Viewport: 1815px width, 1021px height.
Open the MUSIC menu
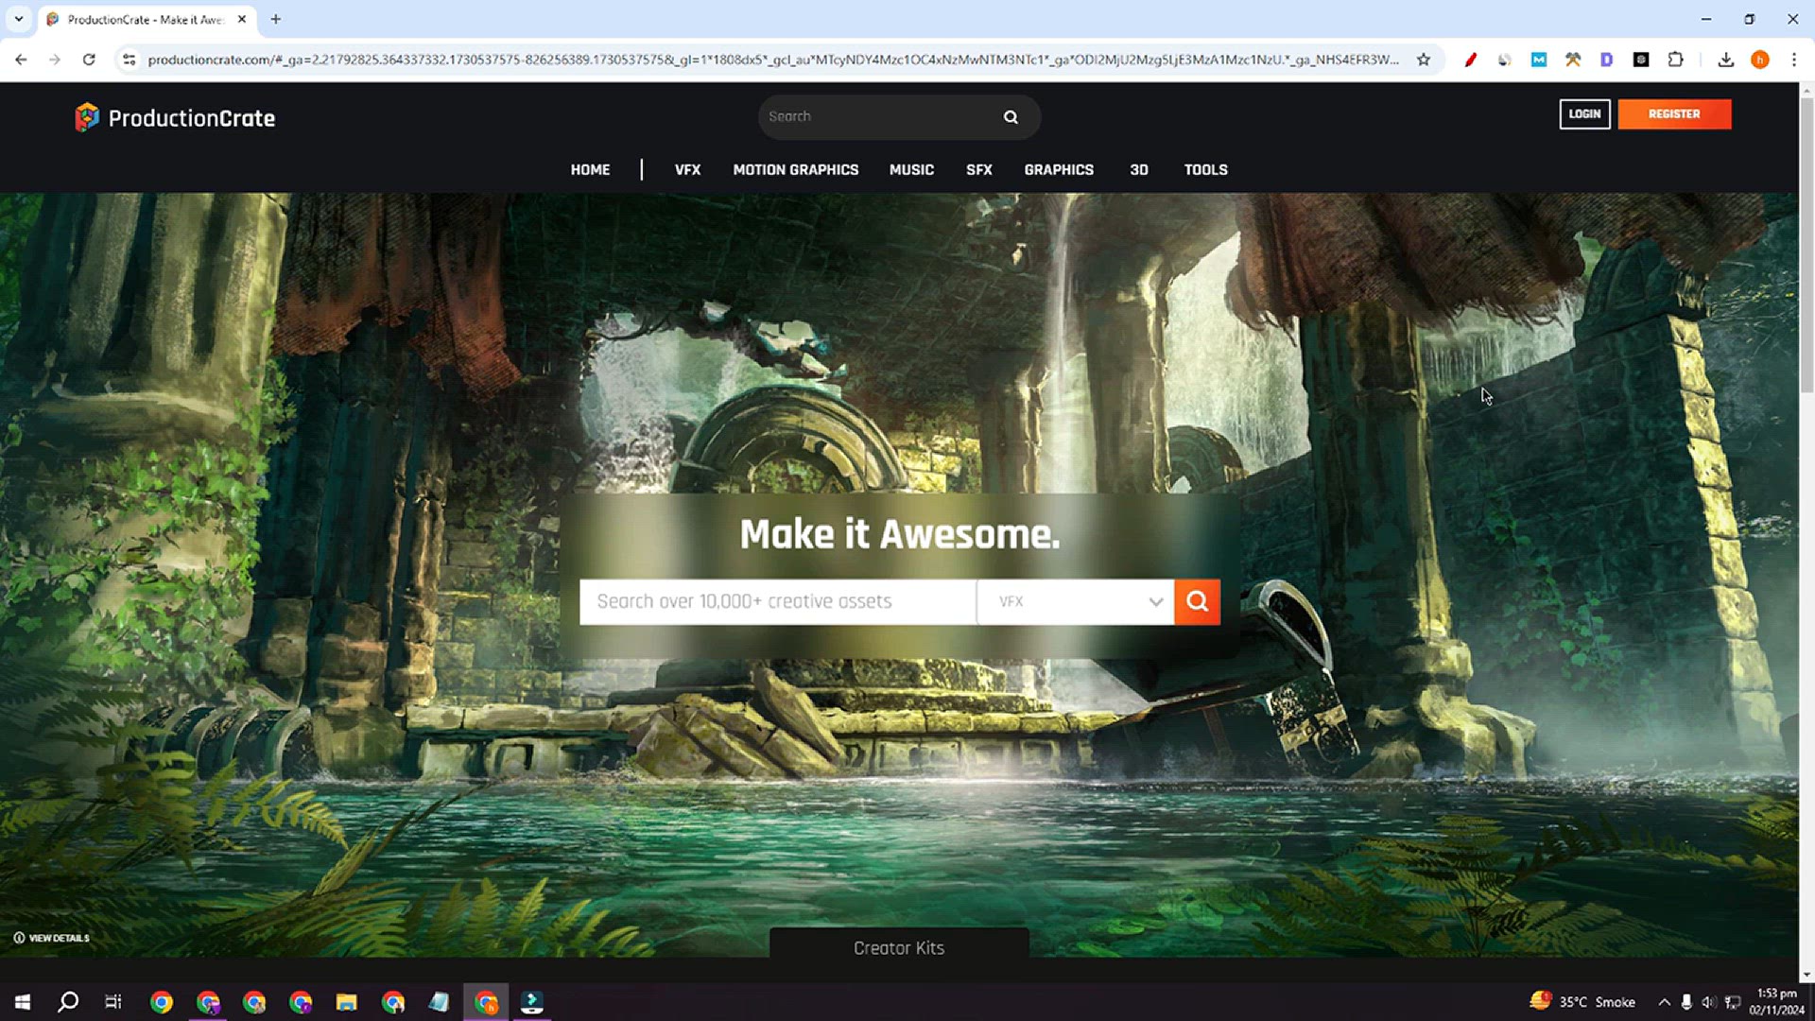911,170
